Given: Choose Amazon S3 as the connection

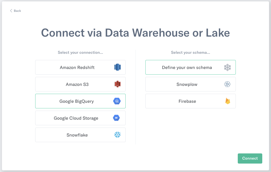Looking at the screenshot, I should pos(80,84).
